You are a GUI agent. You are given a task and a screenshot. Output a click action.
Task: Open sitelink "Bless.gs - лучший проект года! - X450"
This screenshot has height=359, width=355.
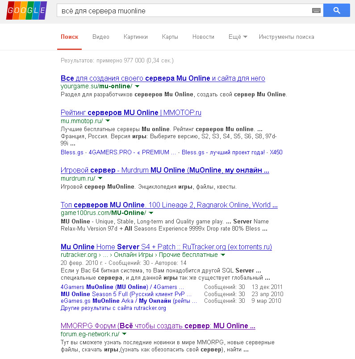[232, 152]
